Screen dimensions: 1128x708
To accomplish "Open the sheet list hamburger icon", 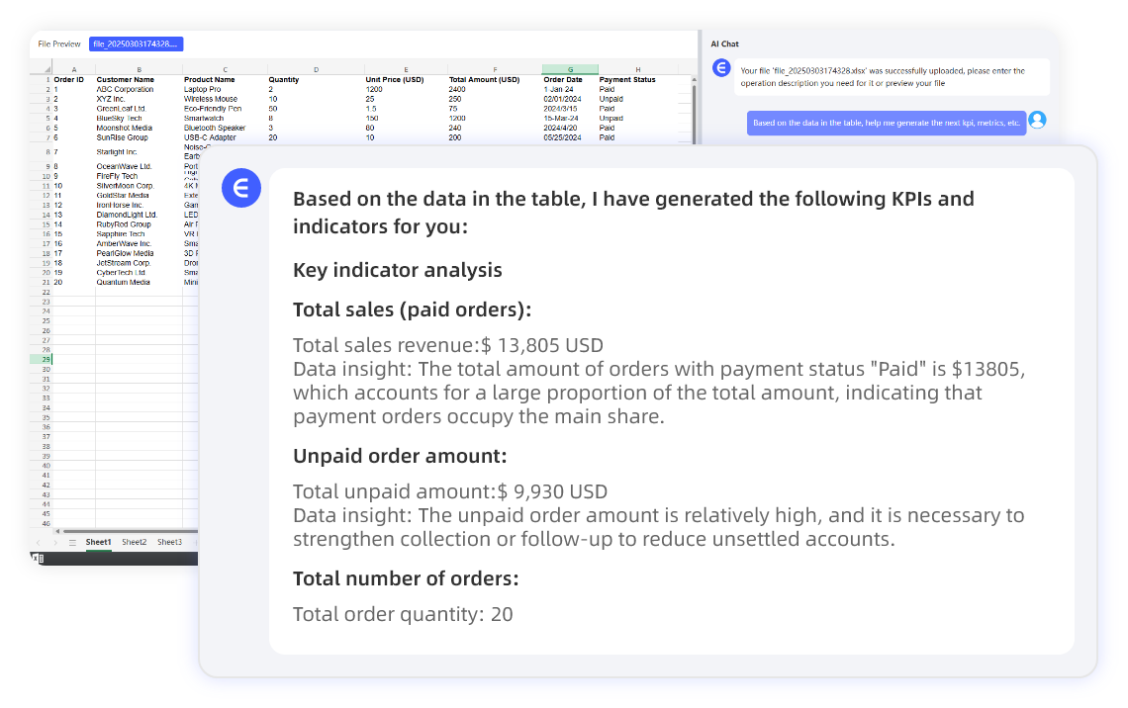I will click(73, 542).
